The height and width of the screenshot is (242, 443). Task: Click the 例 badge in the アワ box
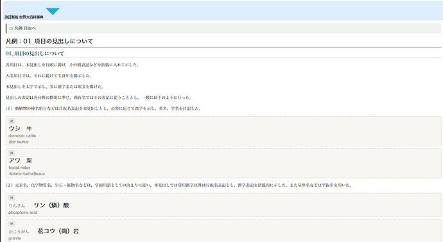click(x=12, y=153)
